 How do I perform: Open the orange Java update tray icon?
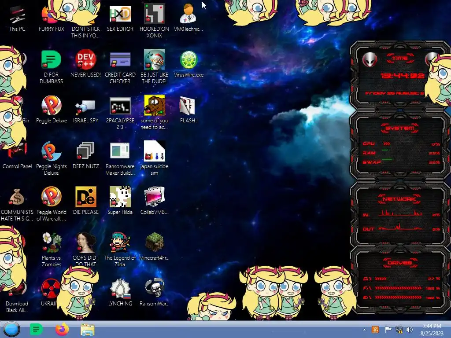coord(375,330)
